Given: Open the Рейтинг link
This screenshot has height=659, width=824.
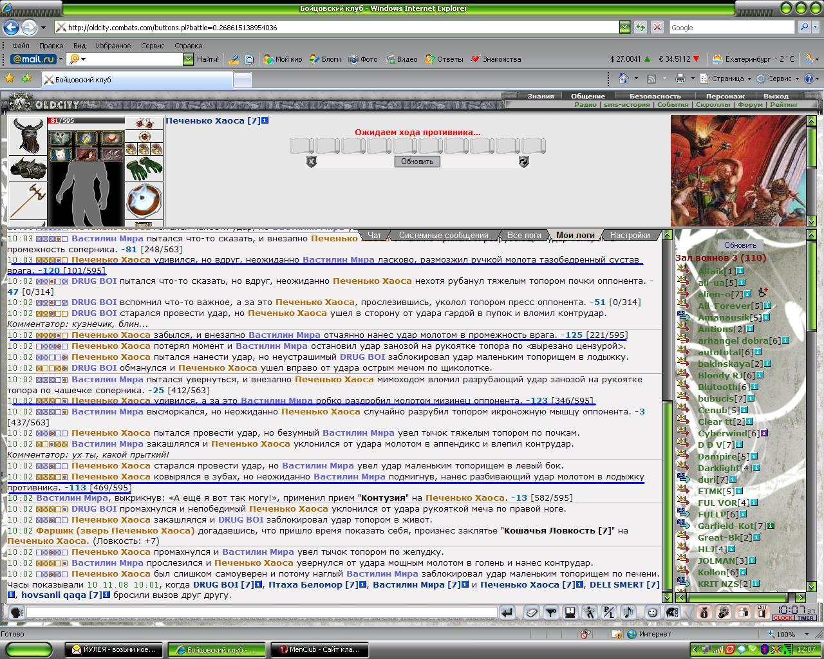Looking at the screenshot, I should coord(783,104).
